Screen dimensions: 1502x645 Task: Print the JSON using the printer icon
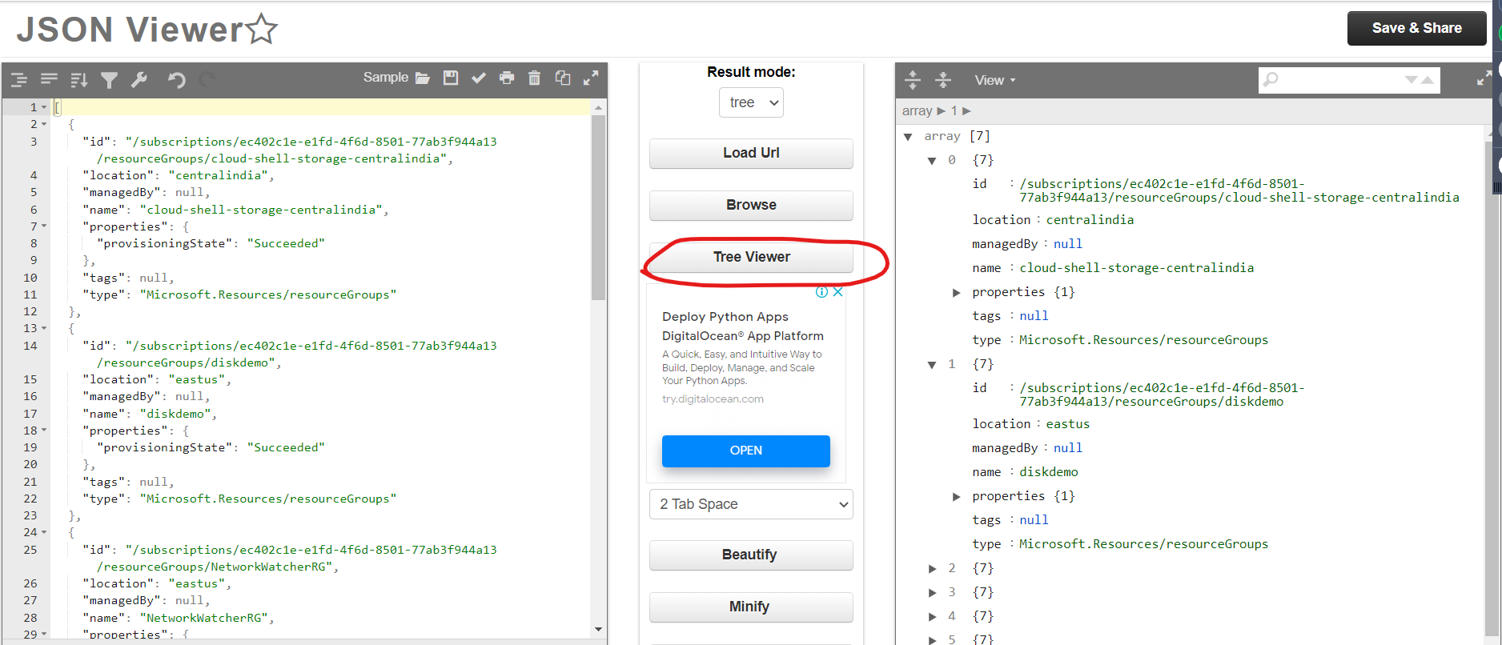[507, 78]
